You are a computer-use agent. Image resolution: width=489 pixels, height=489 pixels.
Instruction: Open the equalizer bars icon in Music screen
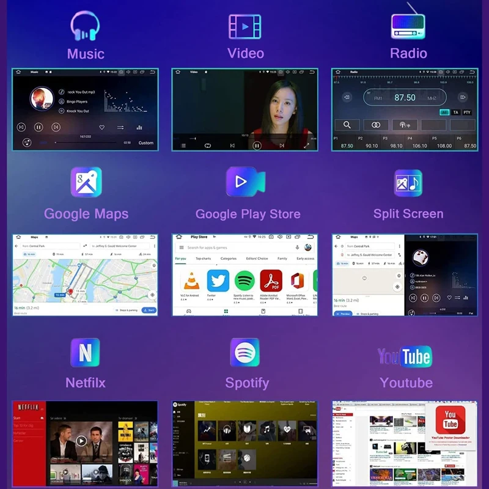click(x=139, y=127)
